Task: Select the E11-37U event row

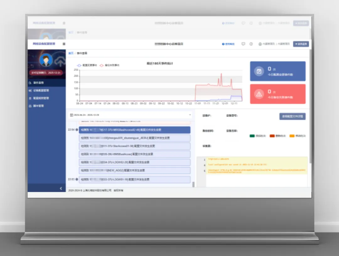Action: point(134,146)
